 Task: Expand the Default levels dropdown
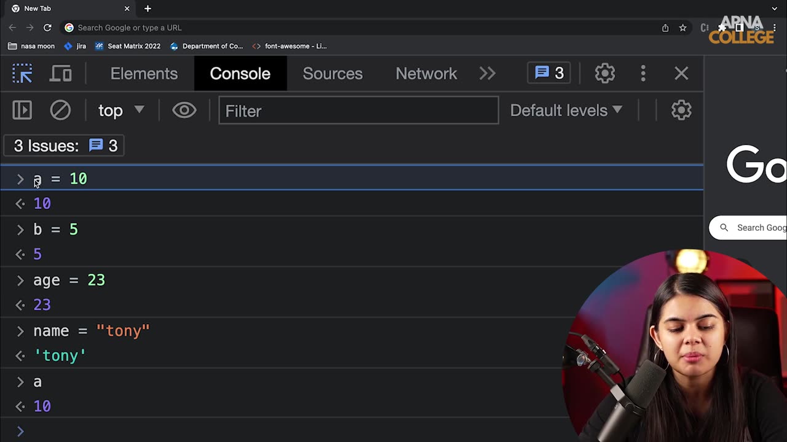tap(566, 110)
